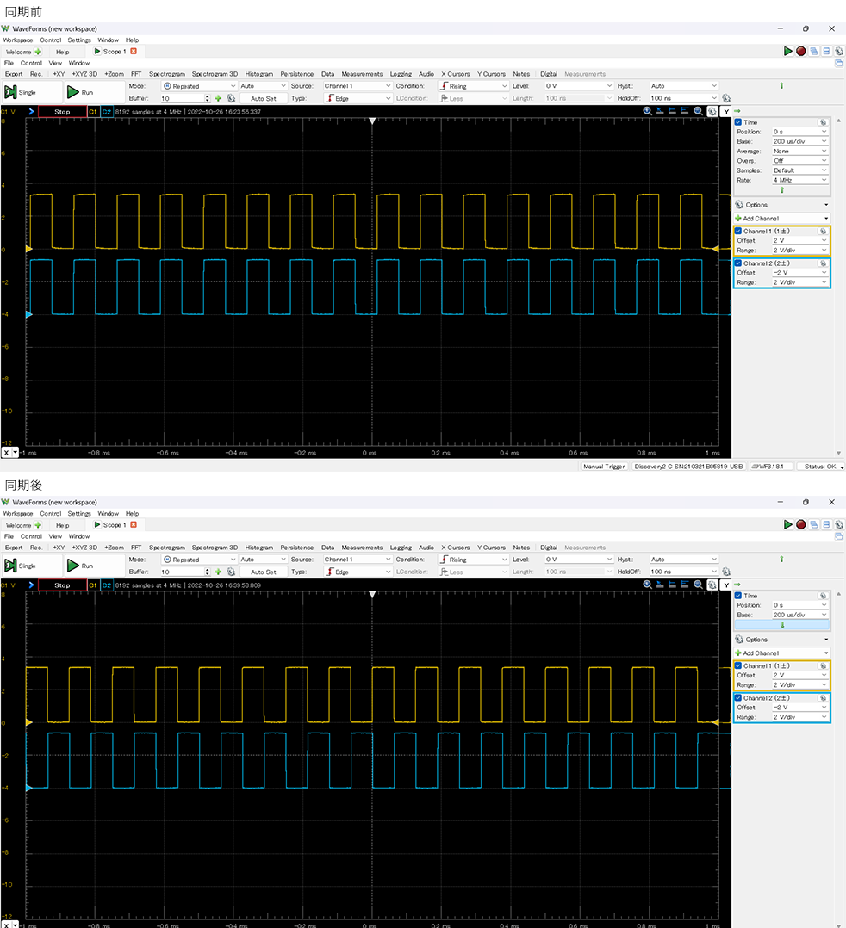846x928 pixels.
Task: Click green Run button in upper window
Action: coord(94,92)
